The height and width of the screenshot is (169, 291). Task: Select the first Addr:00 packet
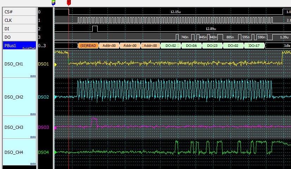(x=109, y=46)
